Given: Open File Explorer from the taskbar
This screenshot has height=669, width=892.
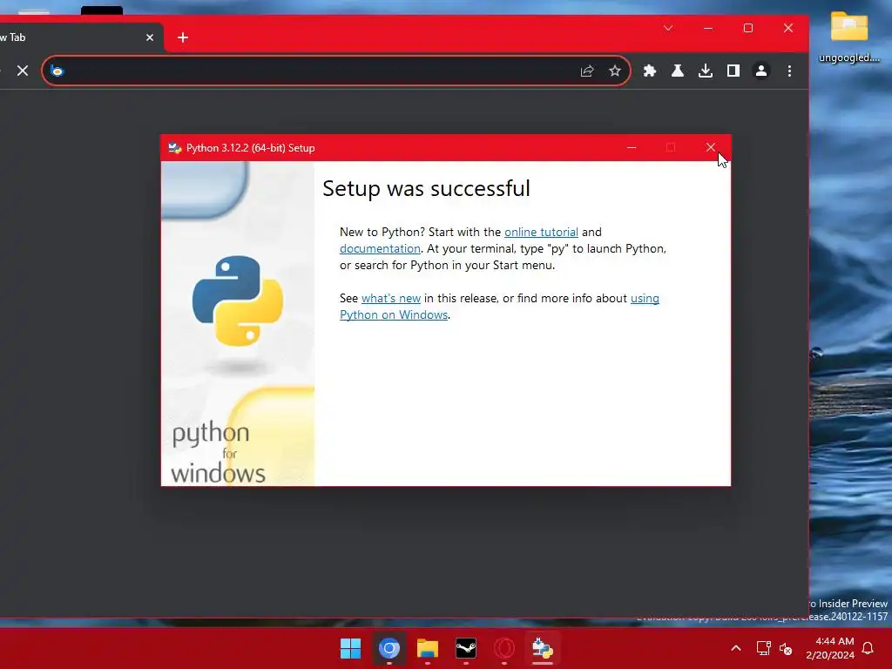Looking at the screenshot, I should pyautogui.click(x=427, y=648).
